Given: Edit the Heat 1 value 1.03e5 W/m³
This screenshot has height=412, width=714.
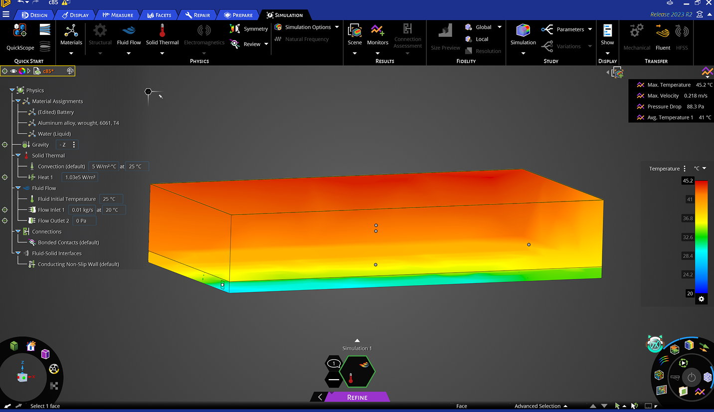Looking at the screenshot, I should pos(80,177).
